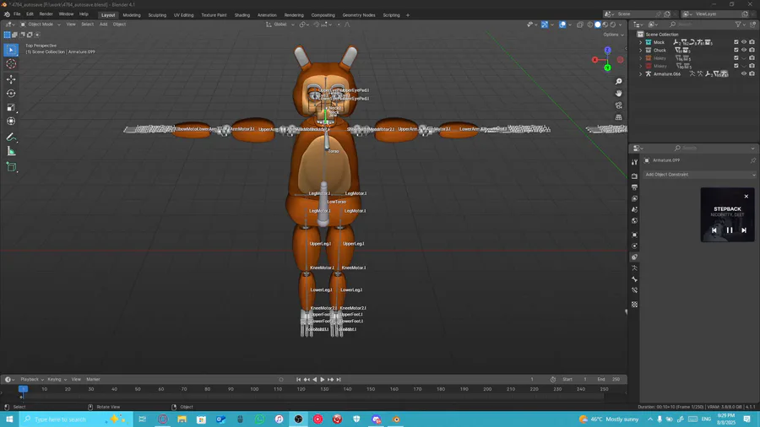Disable Chuck collection in renders
The image size is (760, 427).
[x=752, y=51]
